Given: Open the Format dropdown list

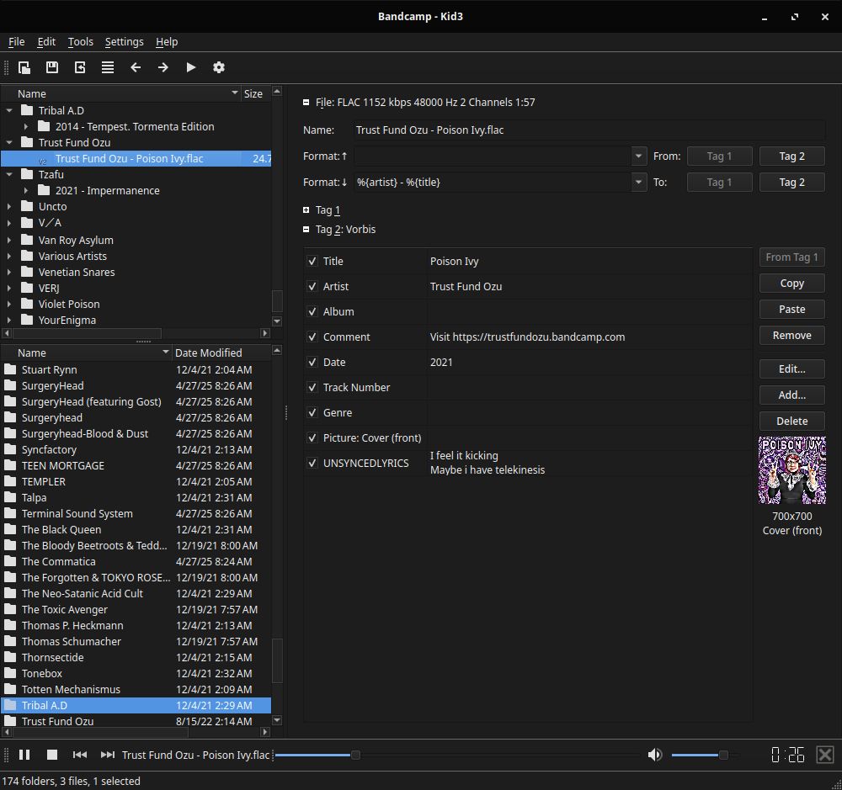Looking at the screenshot, I should pos(638,156).
